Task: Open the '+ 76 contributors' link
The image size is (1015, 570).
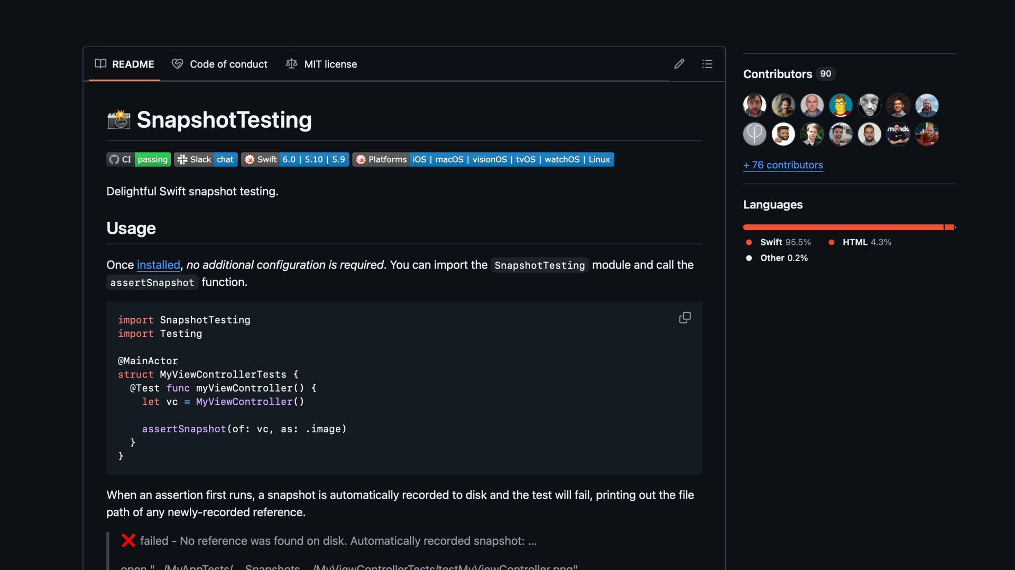Action: (x=783, y=165)
